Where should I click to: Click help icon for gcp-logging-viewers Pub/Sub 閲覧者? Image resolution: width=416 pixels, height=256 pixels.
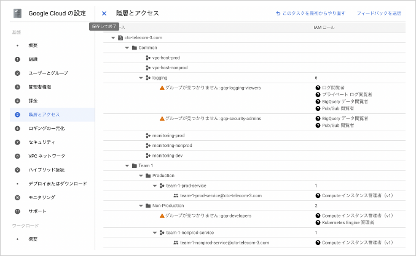[x=318, y=108]
